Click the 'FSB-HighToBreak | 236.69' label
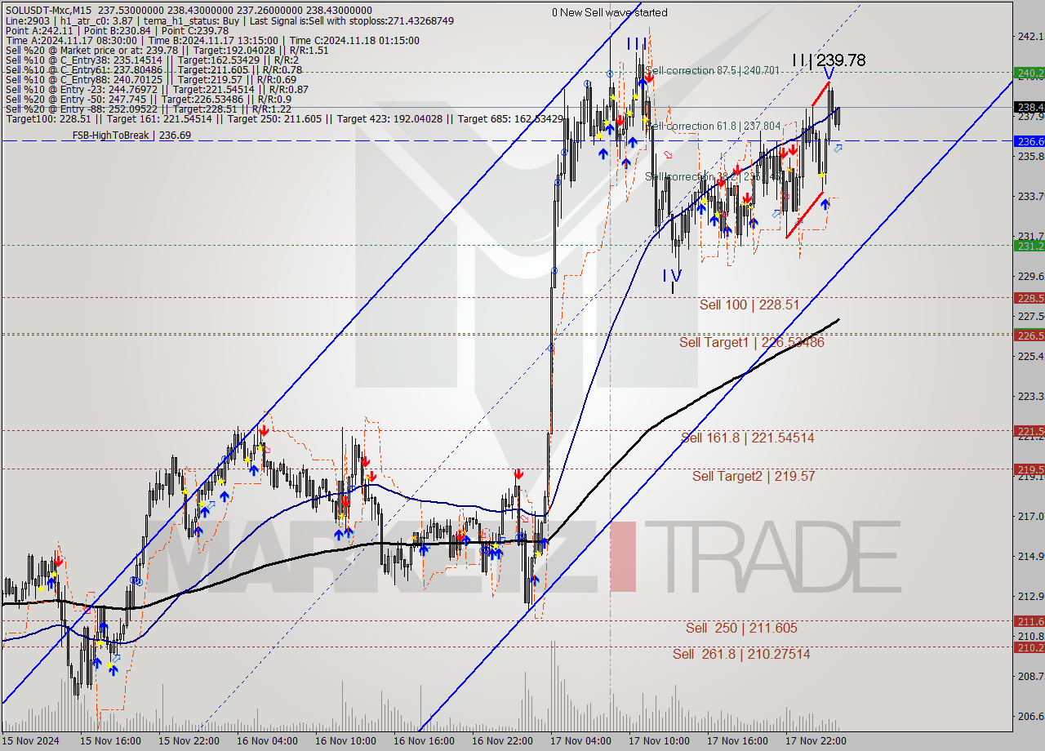The image size is (1045, 751). (x=132, y=135)
